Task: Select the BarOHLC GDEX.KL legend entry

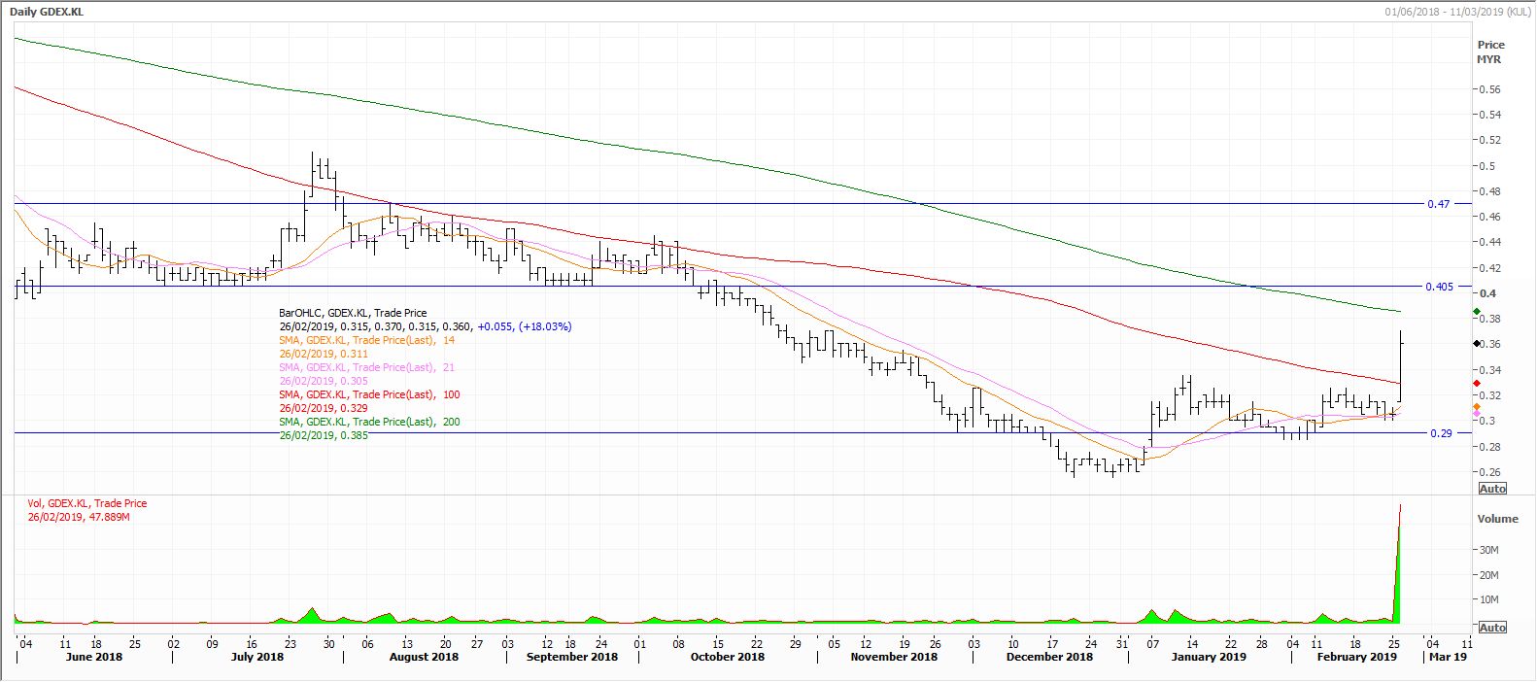Action: click(353, 313)
